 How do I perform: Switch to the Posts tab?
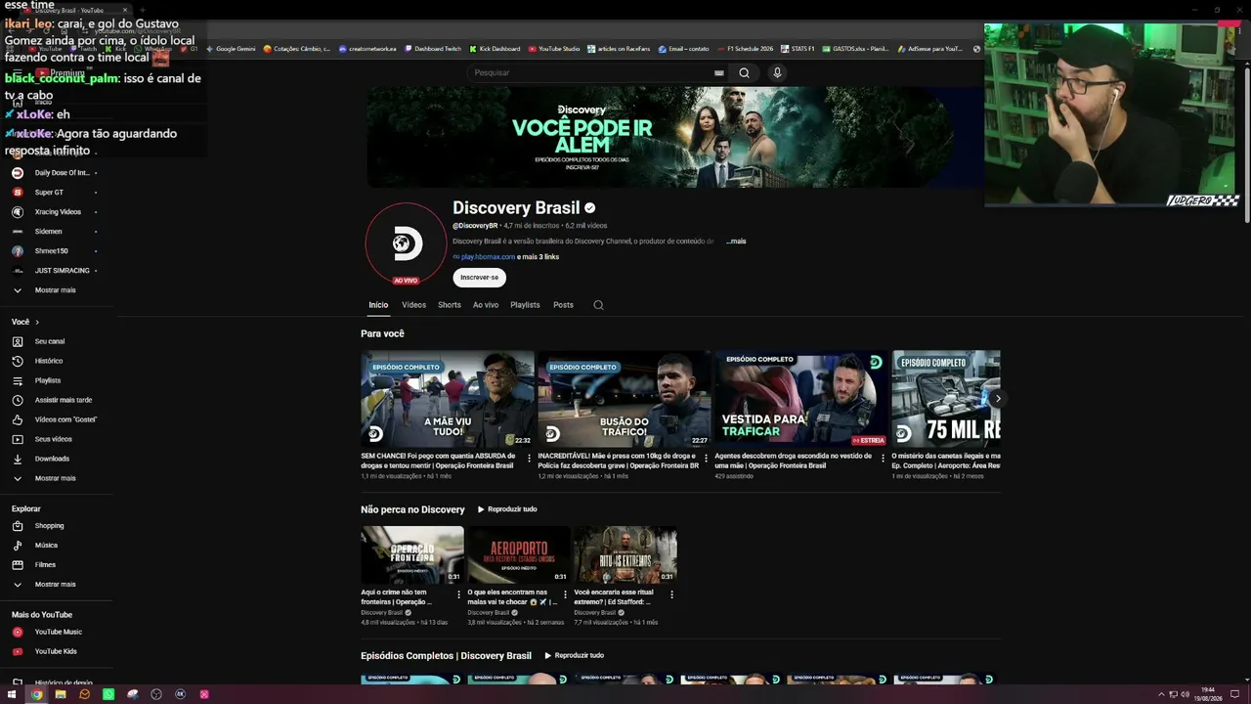tap(563, 305)
